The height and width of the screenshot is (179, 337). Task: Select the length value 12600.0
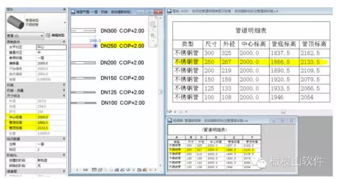click(44, 133)
